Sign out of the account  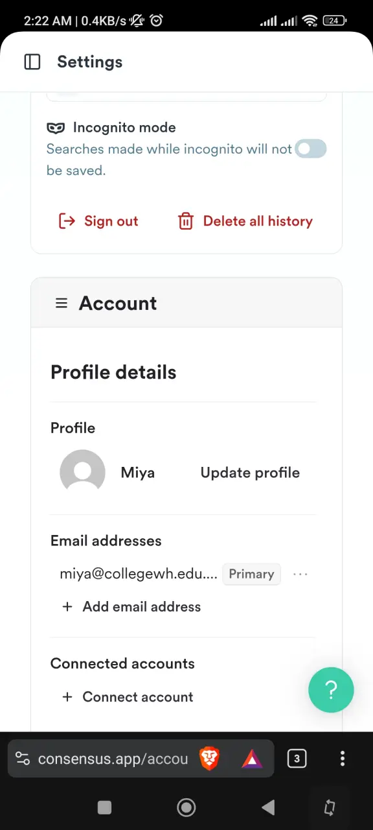coord(98,221)
